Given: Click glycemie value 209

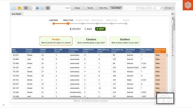Looking at the screenshot, I should coord(114,76).
